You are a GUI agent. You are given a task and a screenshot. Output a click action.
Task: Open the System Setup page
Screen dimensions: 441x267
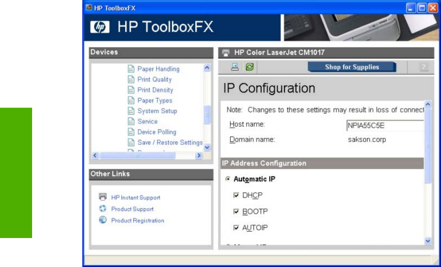[157, 111]
